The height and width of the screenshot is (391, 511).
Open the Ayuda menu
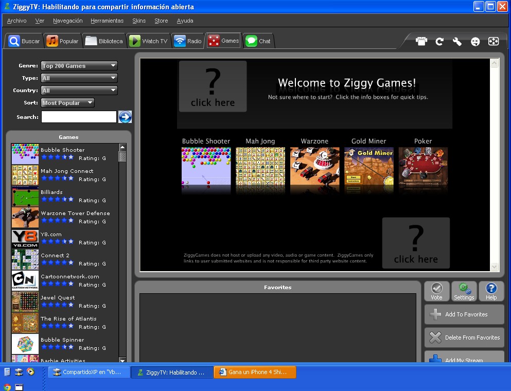(185, 21)
